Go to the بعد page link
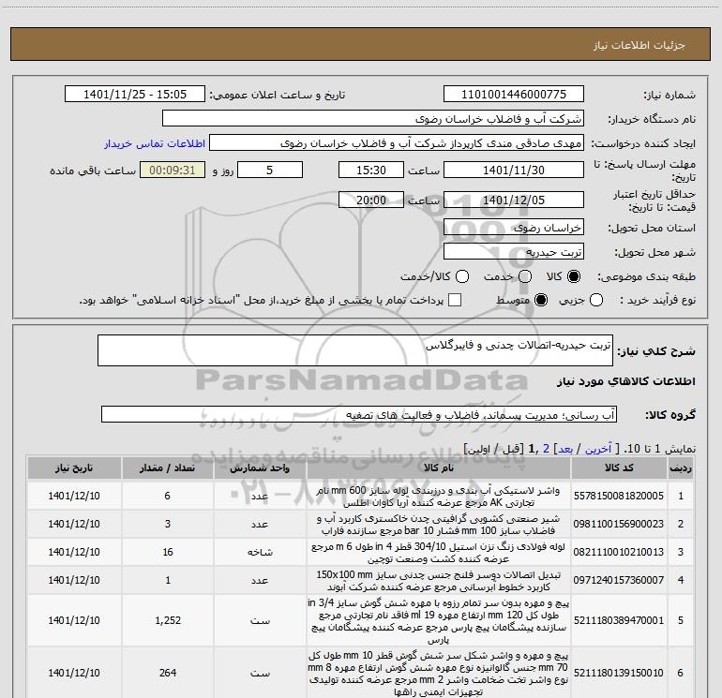Viewport: 722px width, 698px height. pos(565,449)
